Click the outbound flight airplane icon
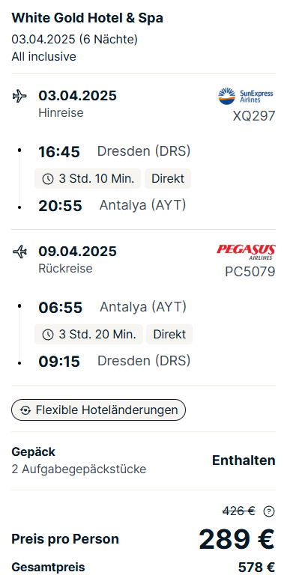This screenshot has width=284, height=584. 19,96
